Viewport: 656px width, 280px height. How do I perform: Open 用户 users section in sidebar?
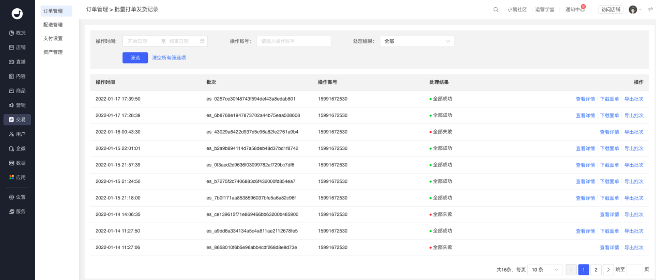tap(17, 134)
